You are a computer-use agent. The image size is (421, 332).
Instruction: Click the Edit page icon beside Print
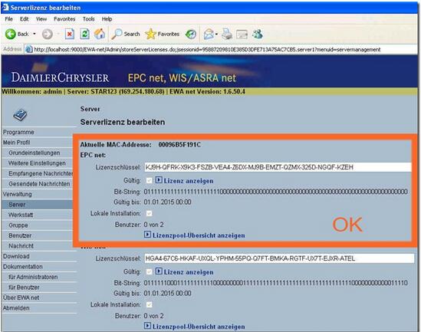click(242, 35)
